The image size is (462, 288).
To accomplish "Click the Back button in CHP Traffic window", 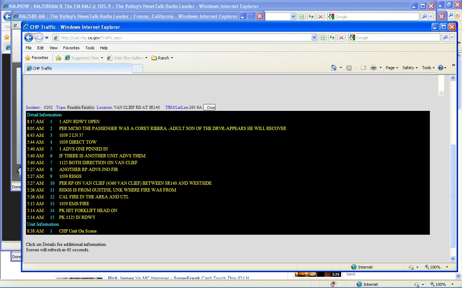I will point(29,37).
